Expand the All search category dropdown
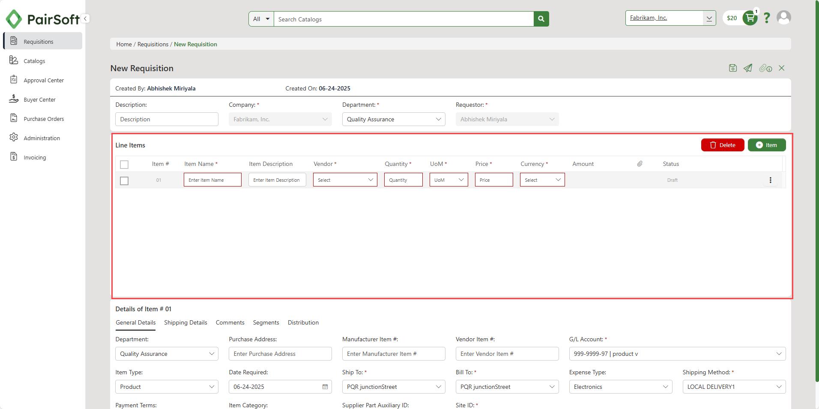Screen dimensions: 819x409 (x=261, y=19)
